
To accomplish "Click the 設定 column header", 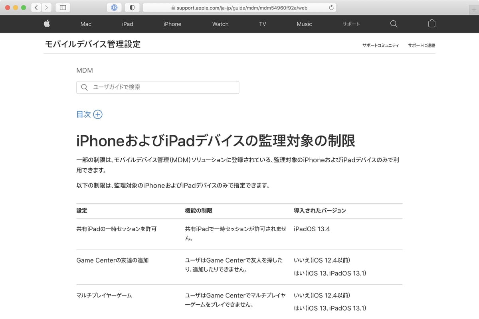I will 81,211.
